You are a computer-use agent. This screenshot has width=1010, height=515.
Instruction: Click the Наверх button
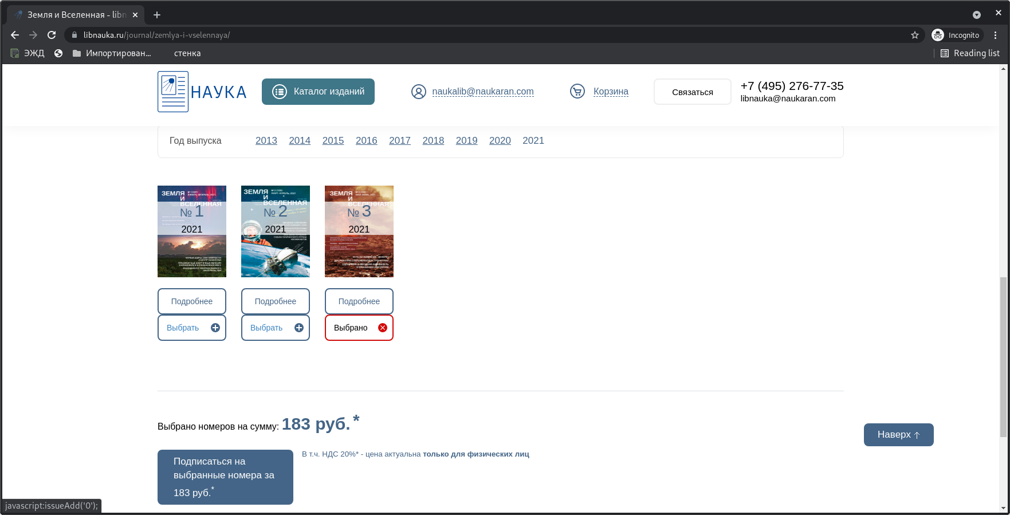pos(899,435)
